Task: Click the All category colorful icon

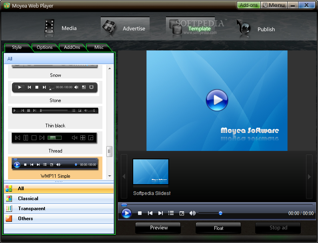Action: [9, 189]
